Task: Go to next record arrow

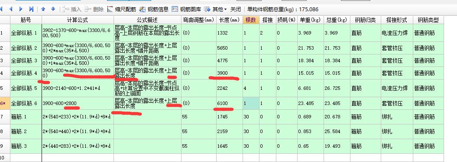Action: (x=21, y=10)
